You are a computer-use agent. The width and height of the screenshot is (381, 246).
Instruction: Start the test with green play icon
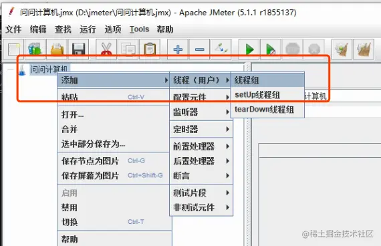click(249, 49)
